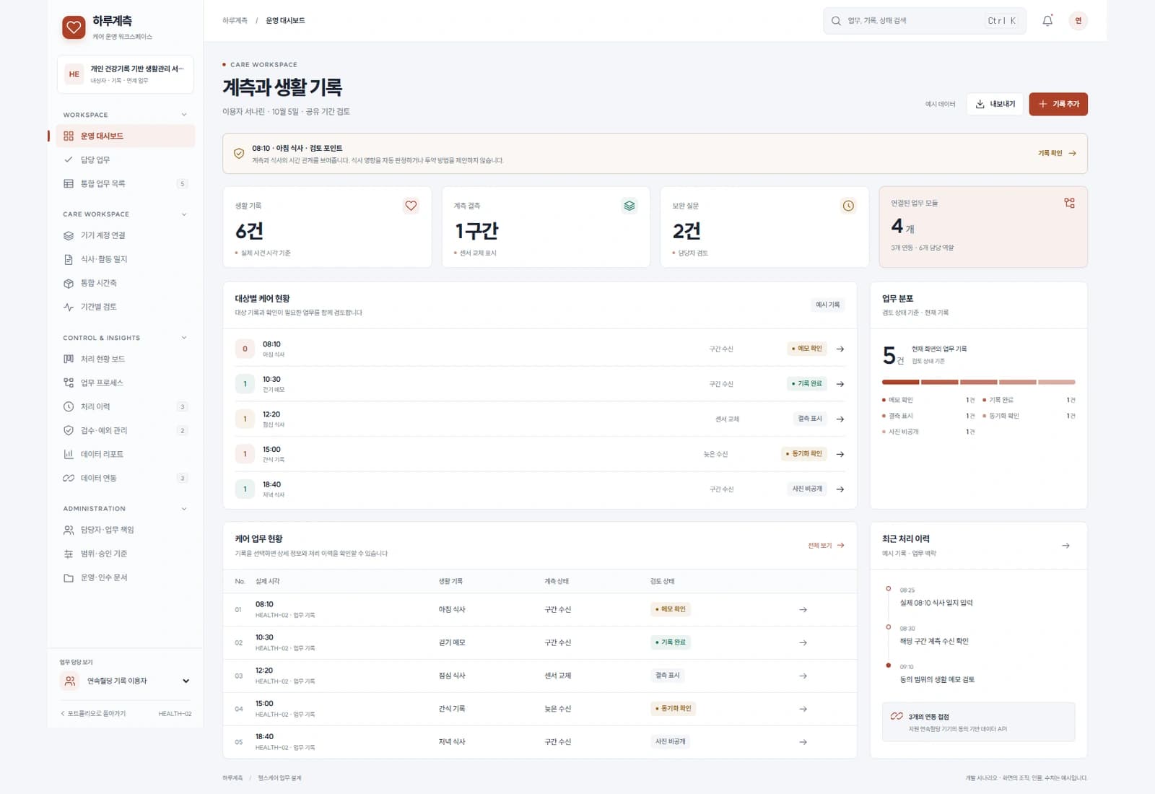1155x794 pixels.
Task: Click the 내보내기 export button
Action: pos(995,104)
